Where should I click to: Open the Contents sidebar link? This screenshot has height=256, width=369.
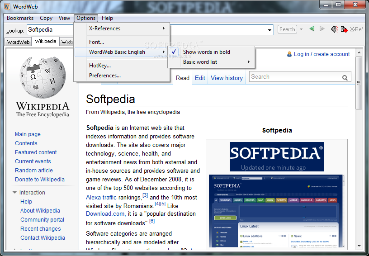click(x=26, y=143)
